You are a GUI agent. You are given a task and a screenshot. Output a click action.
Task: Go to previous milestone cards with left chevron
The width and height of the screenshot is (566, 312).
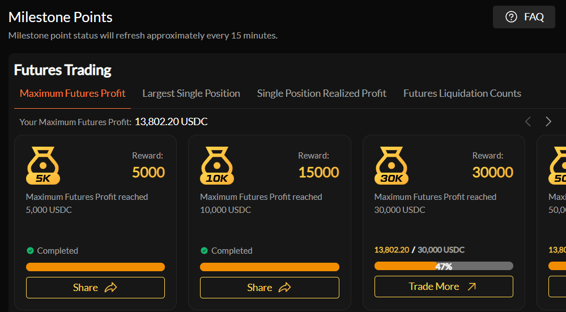pyautogui.click(x=527, y=122)
